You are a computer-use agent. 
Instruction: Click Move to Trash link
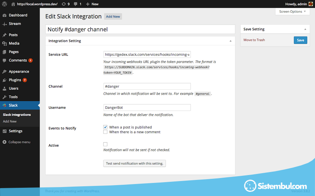coord(254,40)
